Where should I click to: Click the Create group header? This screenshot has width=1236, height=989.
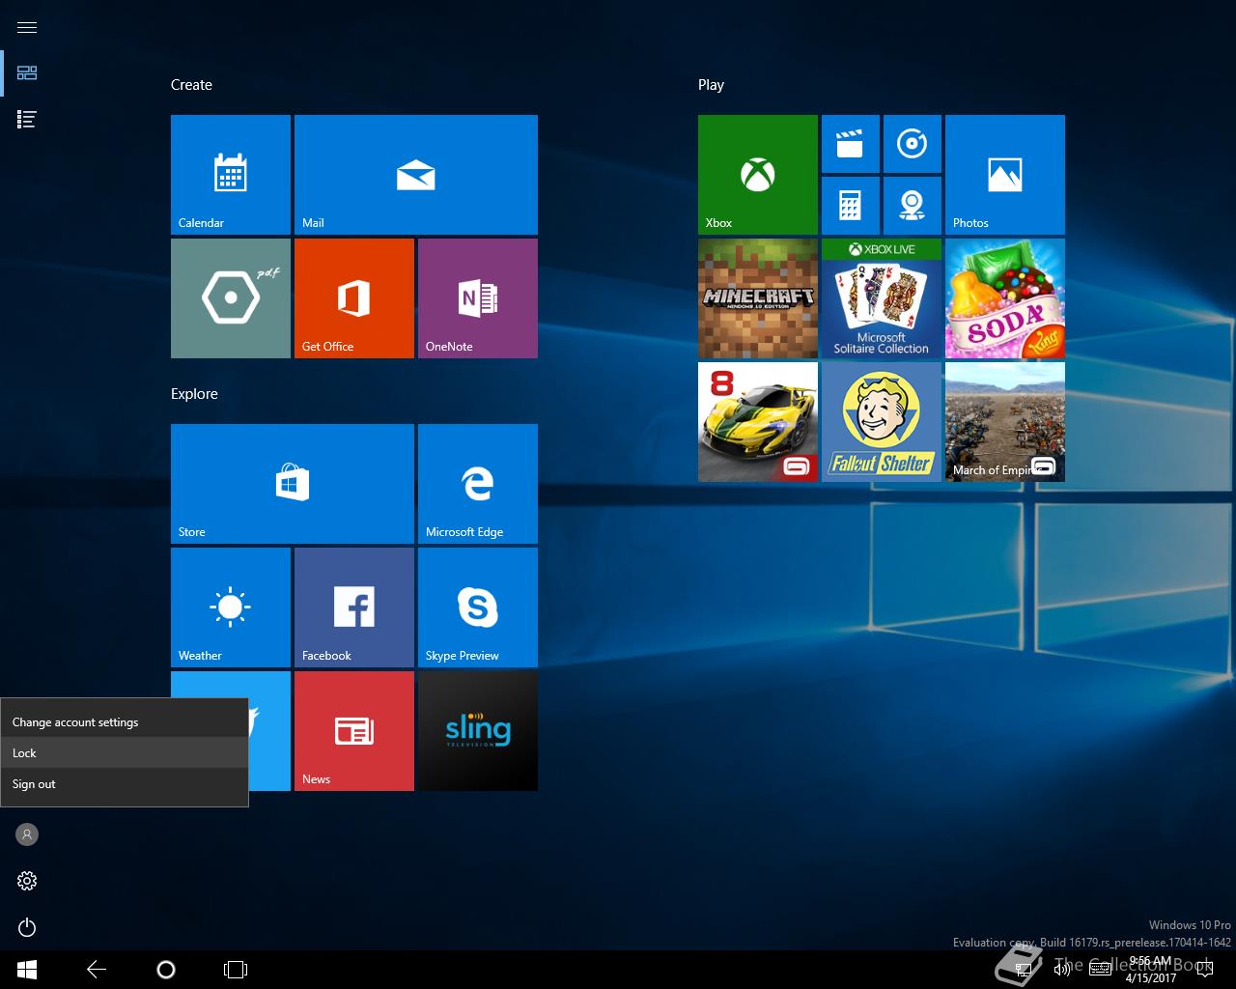(191, 85)
